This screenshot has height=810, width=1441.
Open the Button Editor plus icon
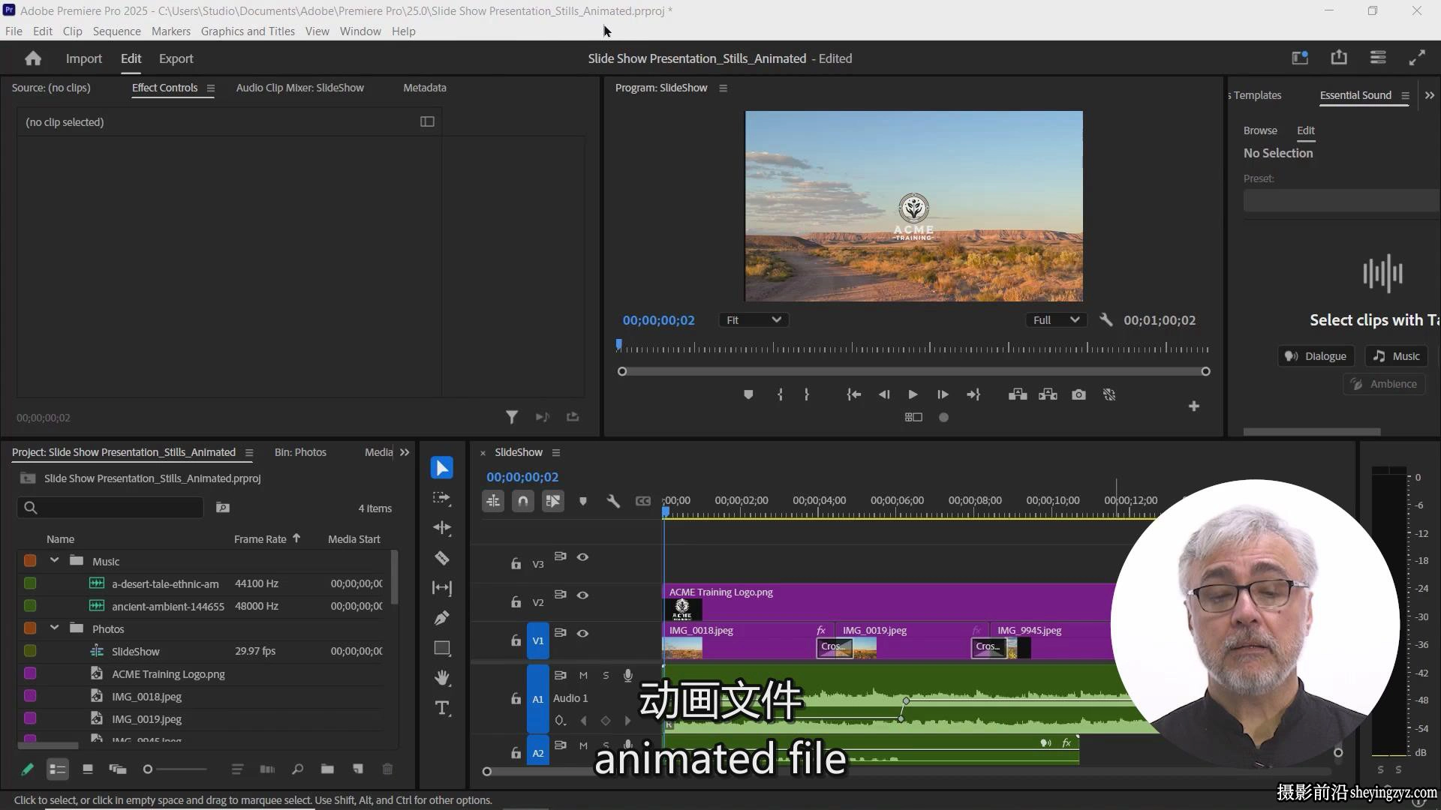1194,406
